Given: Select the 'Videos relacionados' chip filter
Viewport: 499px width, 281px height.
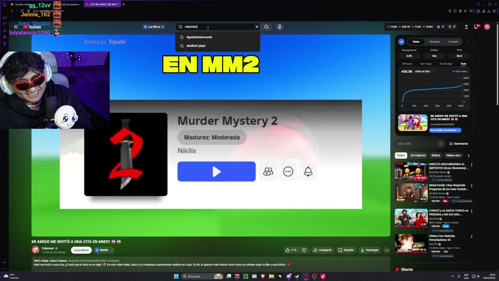Looking at the screenshot, I should coord(454,155).
